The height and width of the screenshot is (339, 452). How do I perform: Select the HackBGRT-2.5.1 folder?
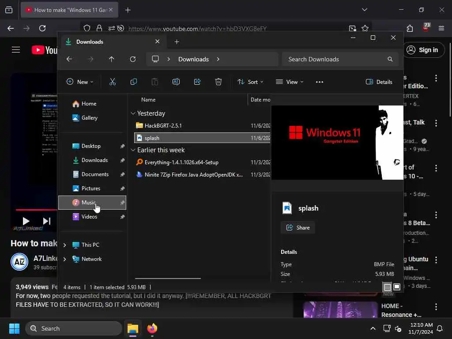click(202, 126)
